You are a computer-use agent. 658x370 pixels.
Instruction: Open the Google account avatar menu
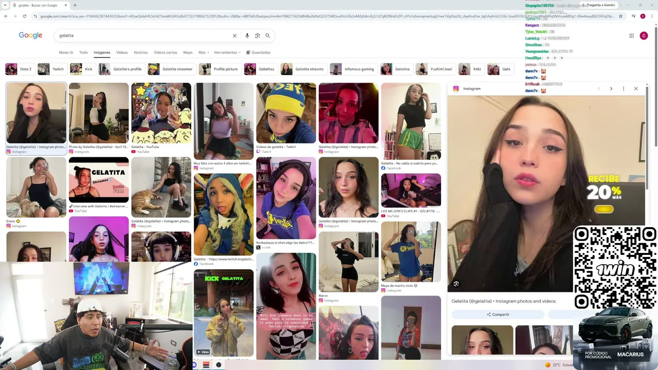point(644,35)
